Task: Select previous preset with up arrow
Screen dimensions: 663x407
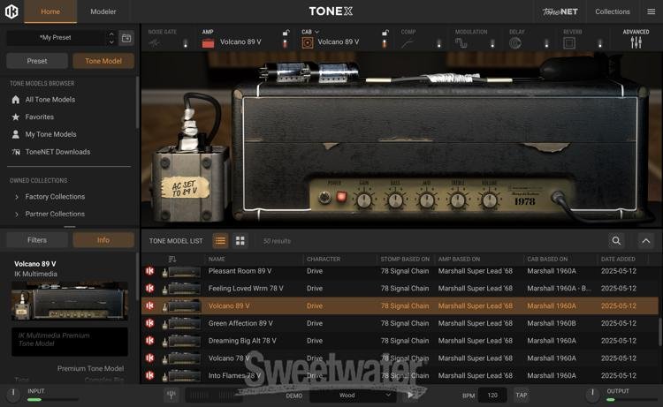Action: click(111, 34)
